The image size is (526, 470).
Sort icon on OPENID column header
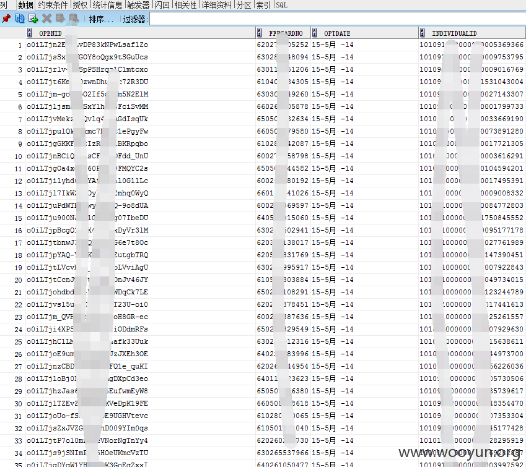coord(30,33)
